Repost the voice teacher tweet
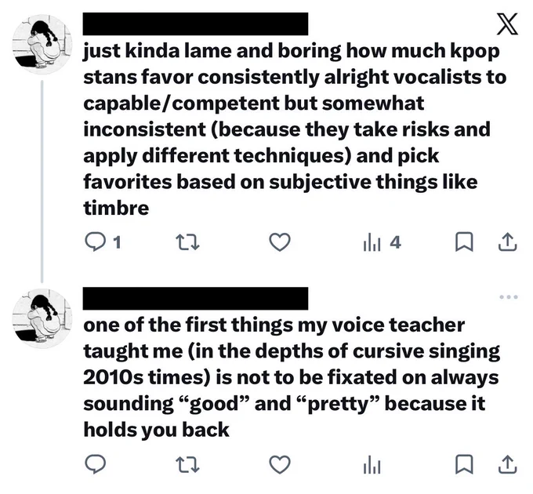 [187, 465]
